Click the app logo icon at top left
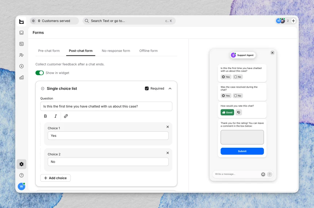 (22, 21)
